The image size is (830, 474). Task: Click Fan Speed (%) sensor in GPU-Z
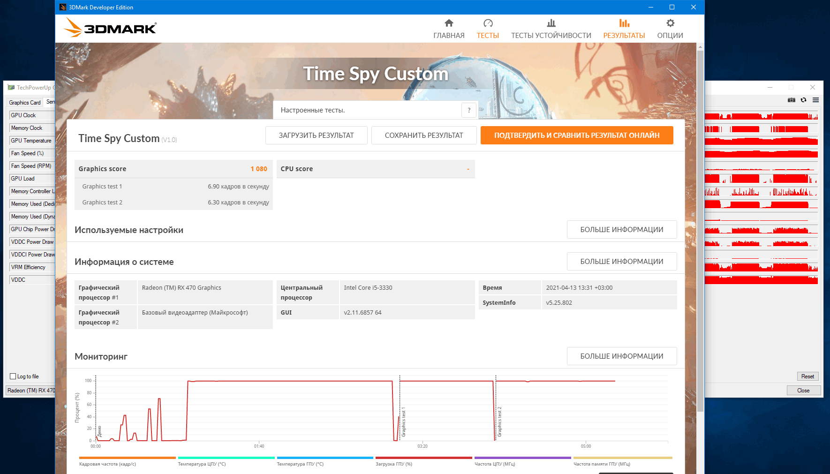(x=32, y=153)
